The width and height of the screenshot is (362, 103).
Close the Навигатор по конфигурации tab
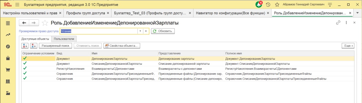(268, 13)
